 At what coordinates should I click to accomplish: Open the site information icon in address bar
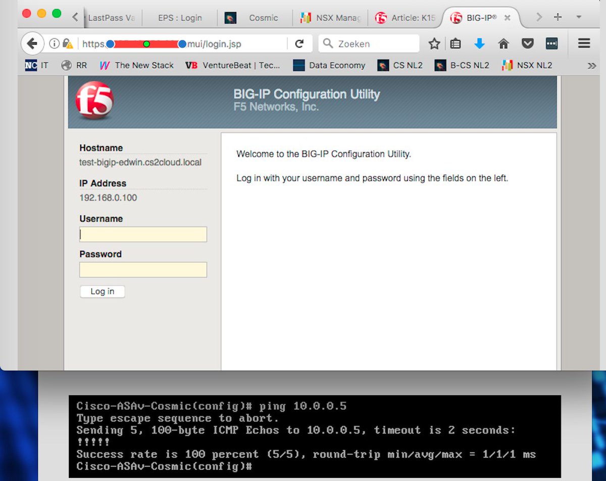(x=54, y=44)
